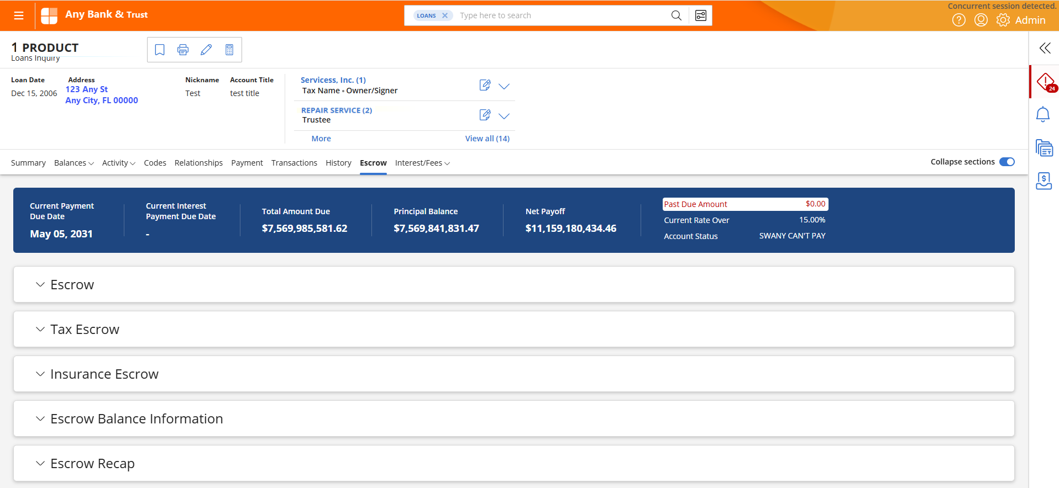Collapse the right sidebar double-chevron

[1045, 48]
